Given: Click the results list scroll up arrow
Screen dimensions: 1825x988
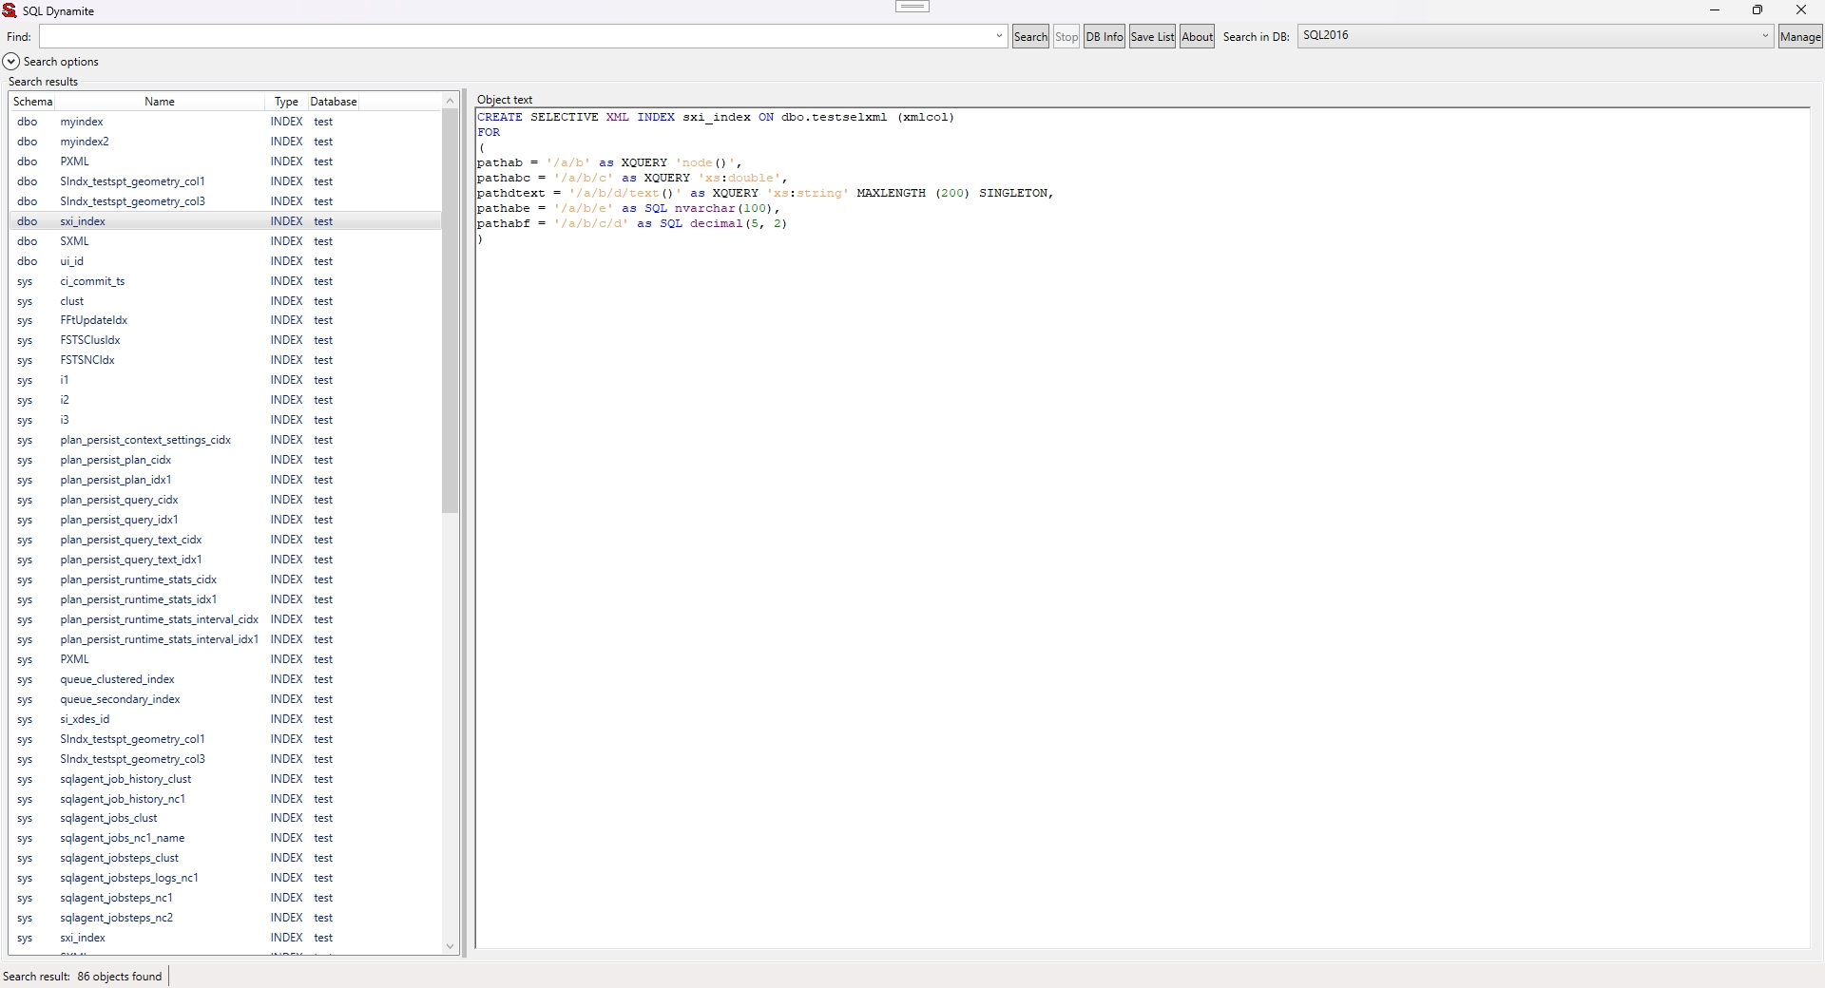Looking at the screenshot, I should [x=451, y=101].
